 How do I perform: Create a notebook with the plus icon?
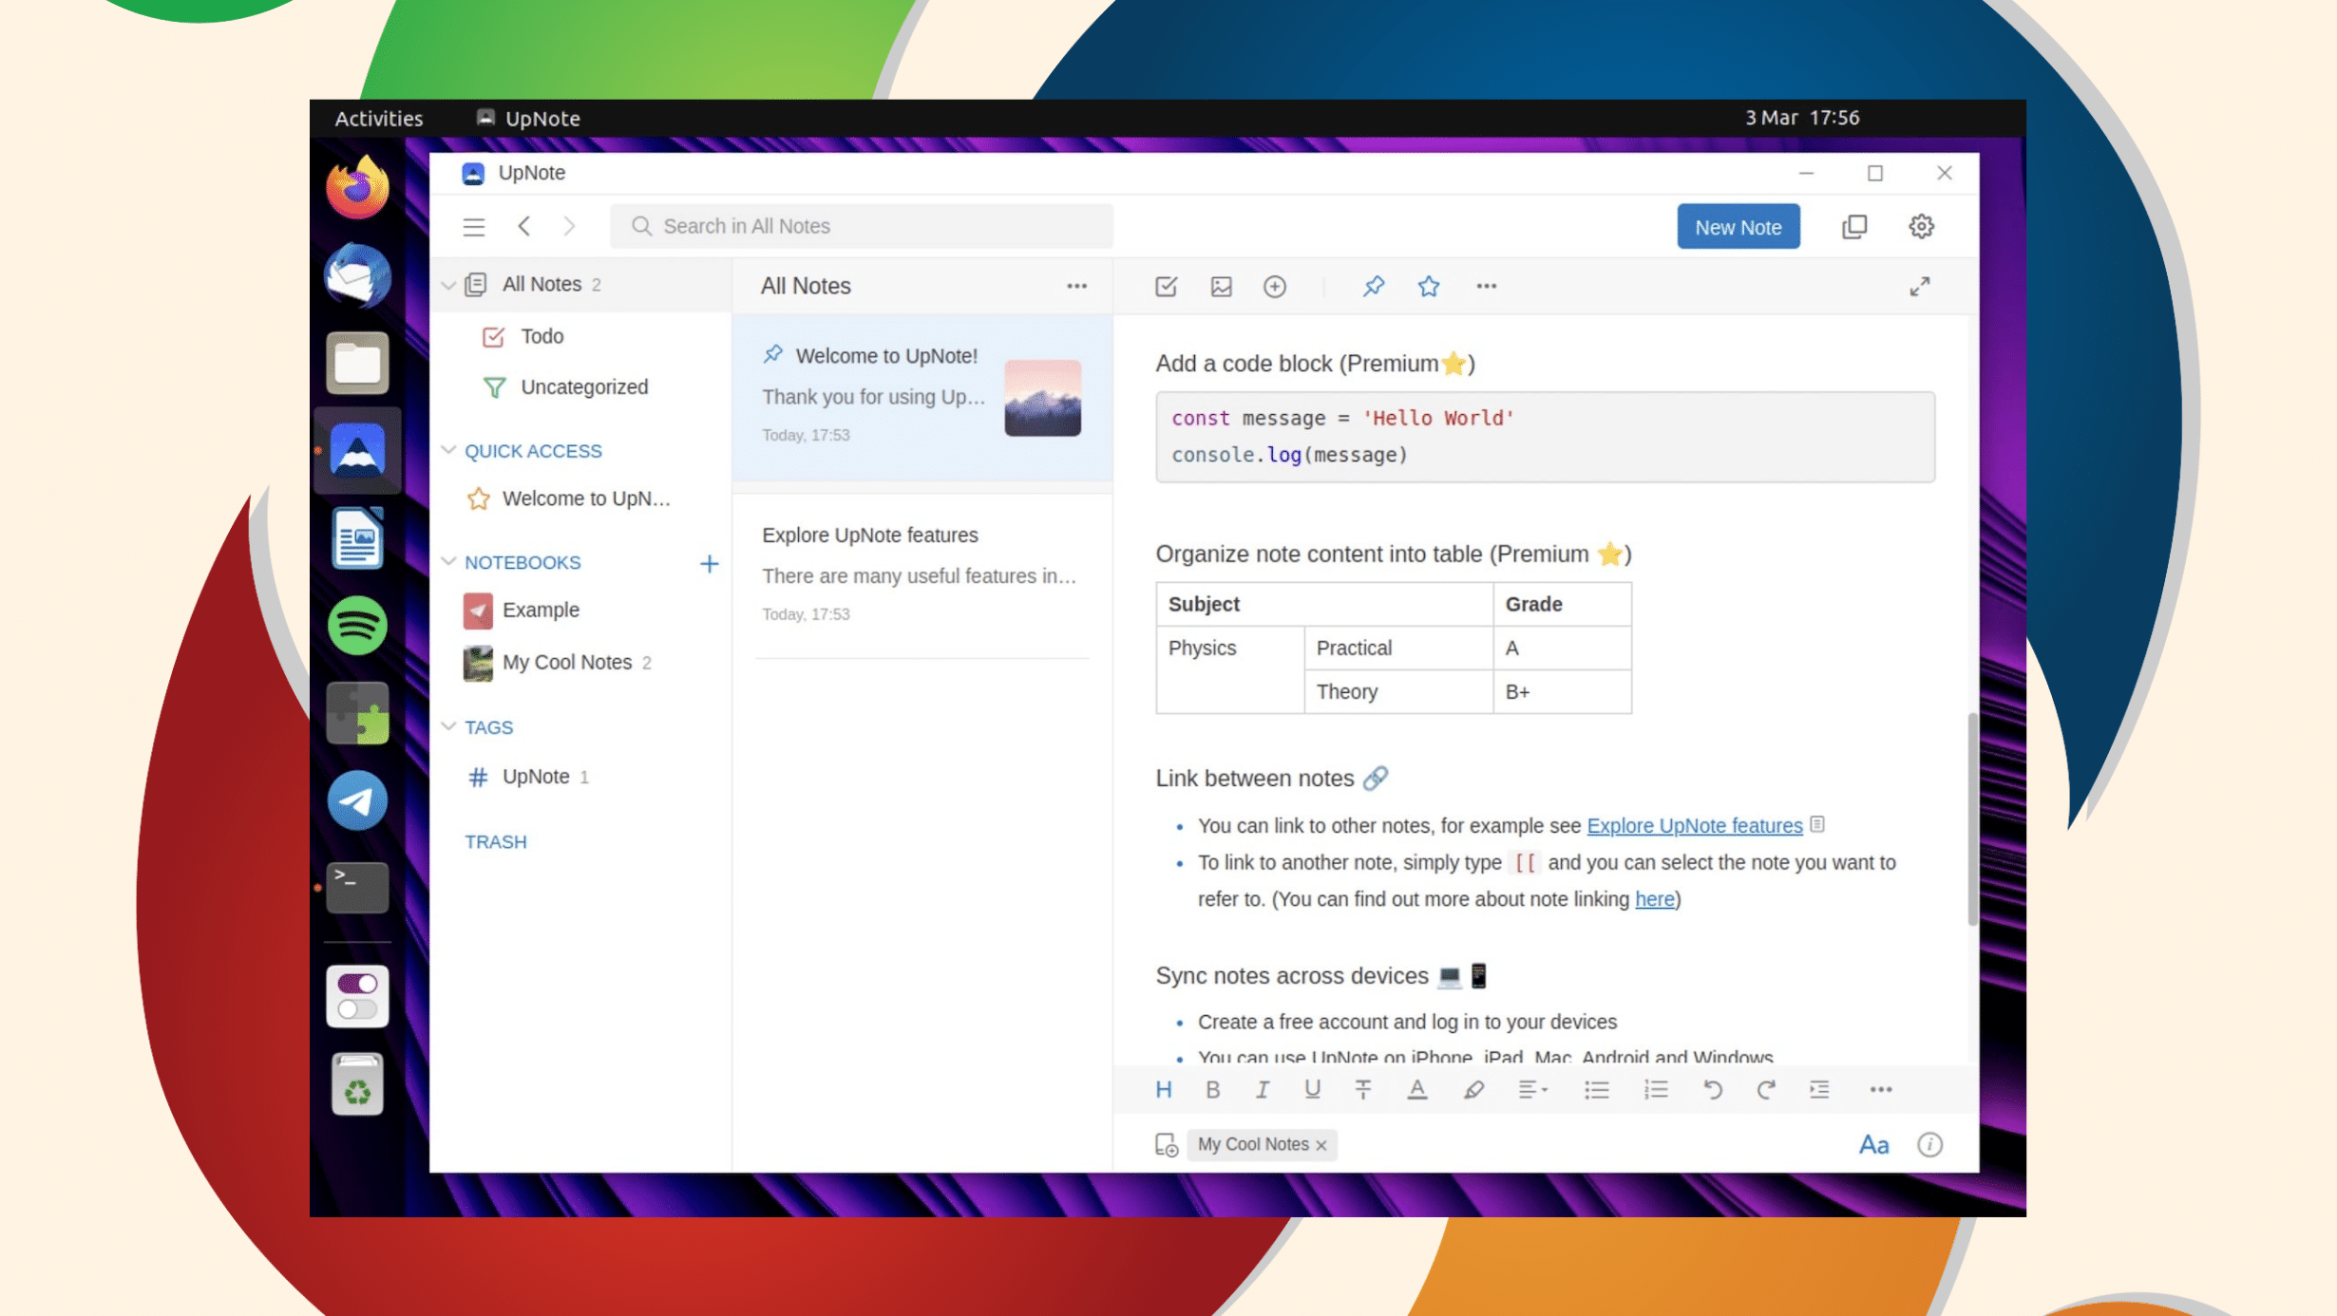click(709, 564)
